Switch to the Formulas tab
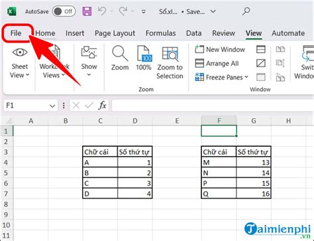Screen dimensions: 314x241 (x=161, y=33)
